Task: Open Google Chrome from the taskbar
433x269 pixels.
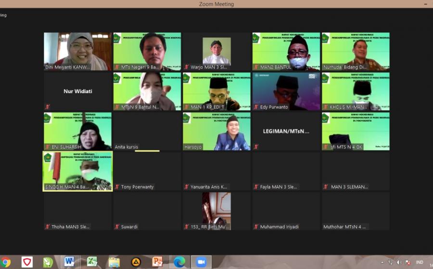Action: tap(5, 262)
